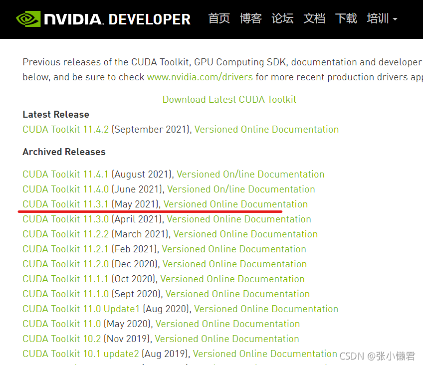
Task: Click the Archived Releases heading
Action: (64, 152)
